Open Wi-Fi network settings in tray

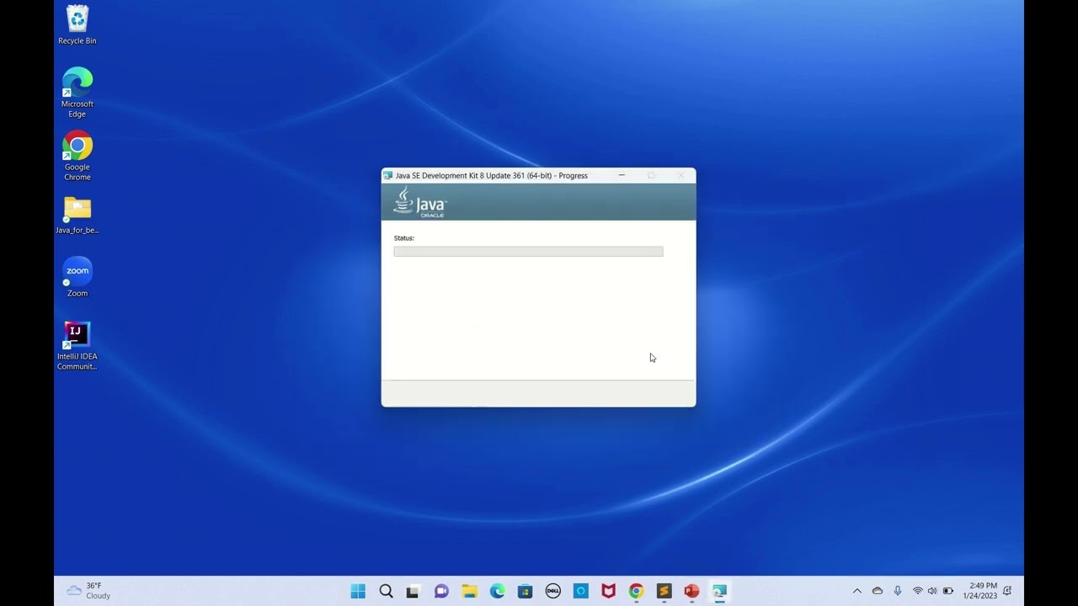(918, 591)
